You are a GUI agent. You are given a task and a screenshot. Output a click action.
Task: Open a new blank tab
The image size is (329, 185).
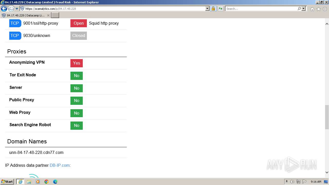pyautogui.click(x=55, y=15)
